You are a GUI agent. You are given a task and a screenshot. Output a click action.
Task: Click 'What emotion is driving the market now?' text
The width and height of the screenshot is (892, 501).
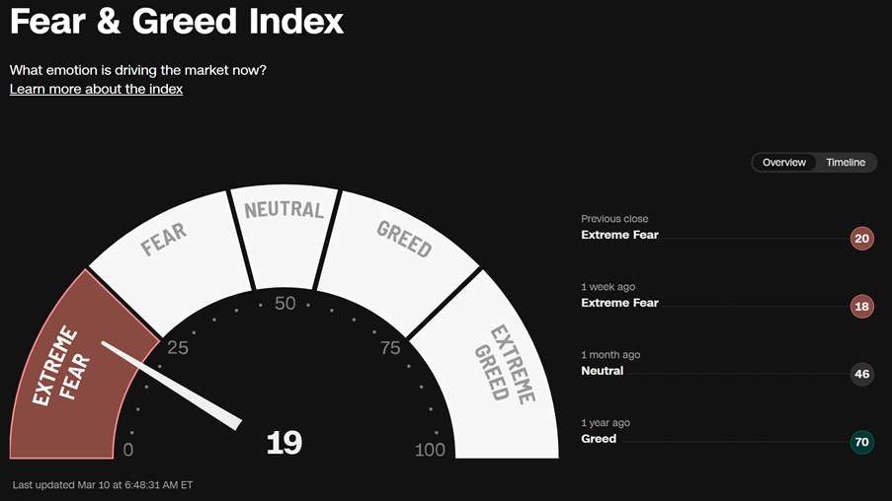138,70
